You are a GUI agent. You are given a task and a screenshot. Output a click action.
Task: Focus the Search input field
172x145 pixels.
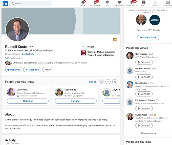tap(30, 4)
